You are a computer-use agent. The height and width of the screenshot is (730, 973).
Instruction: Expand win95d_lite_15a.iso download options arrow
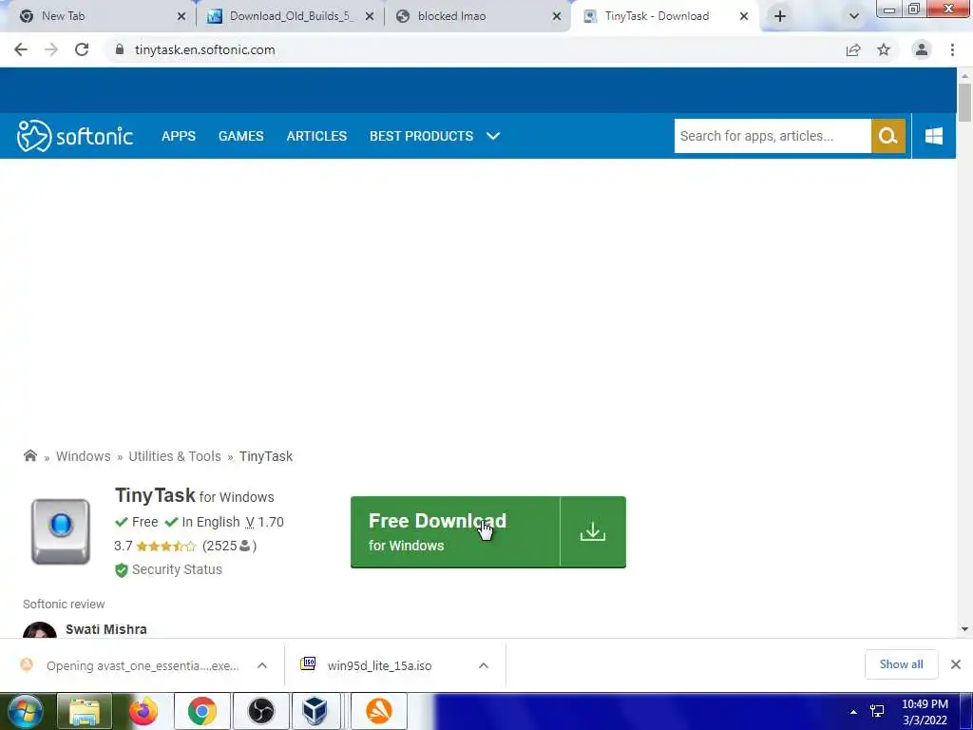pos(484,665)
